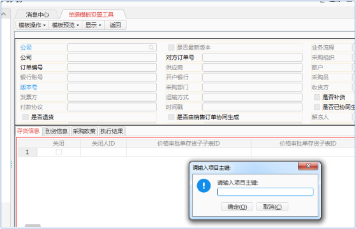Click the 返回 toolbar button
Viewport: 356px width, 229px height.
tap(115, 25)
